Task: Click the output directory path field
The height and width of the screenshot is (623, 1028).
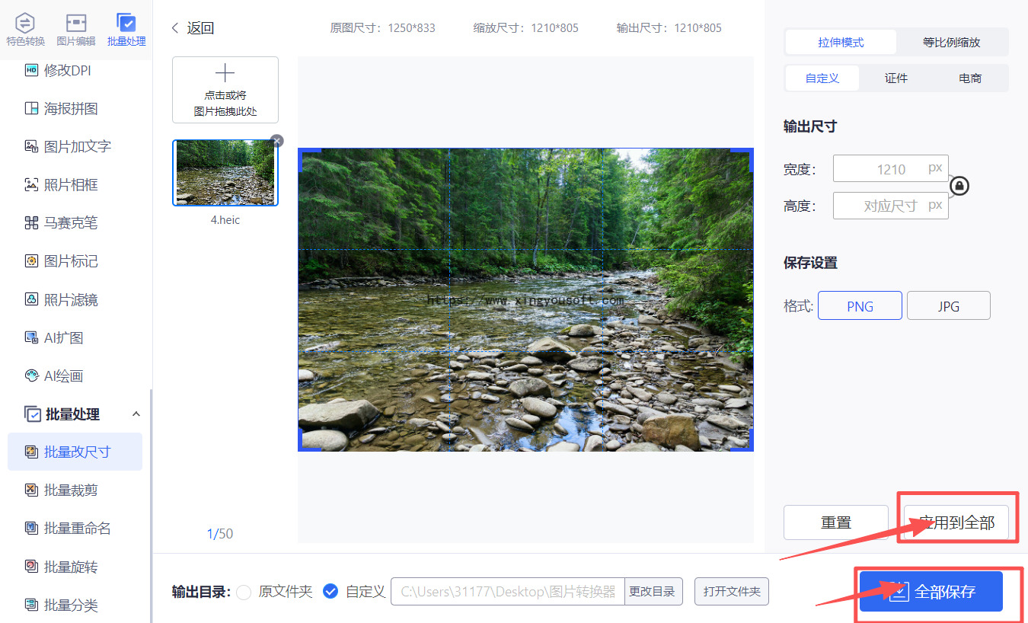Action: tap(508, 591)
